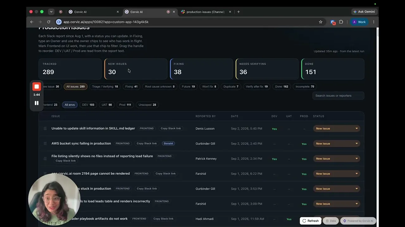Open the Chrome three-dot menu
The width and height of the screenshot is (405, 227).
tap(374, 22)
